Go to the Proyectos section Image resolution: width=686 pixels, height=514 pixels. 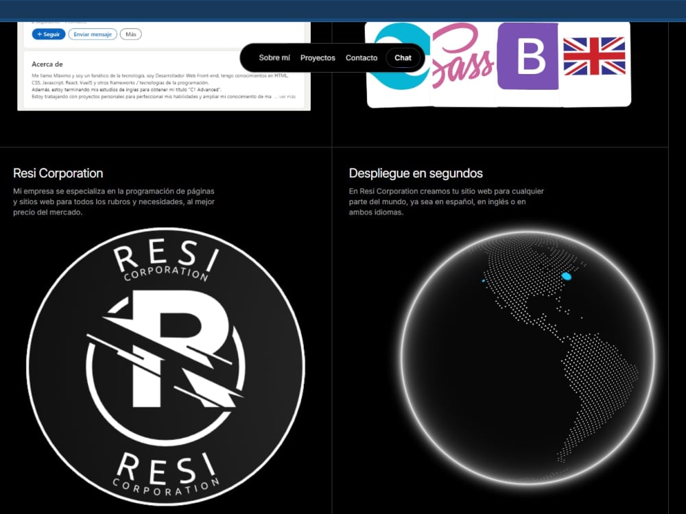tap(318, 58)
